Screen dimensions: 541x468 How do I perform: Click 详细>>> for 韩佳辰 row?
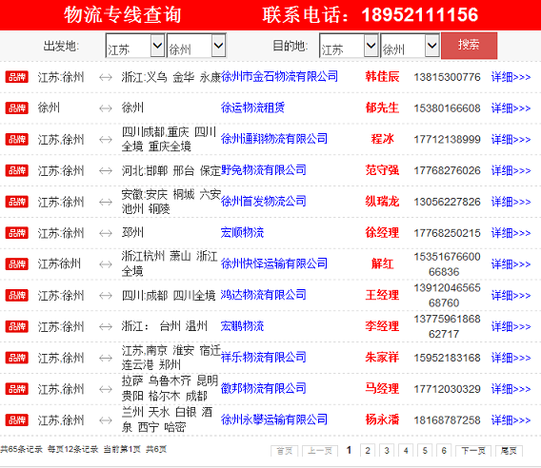point(511,77)
